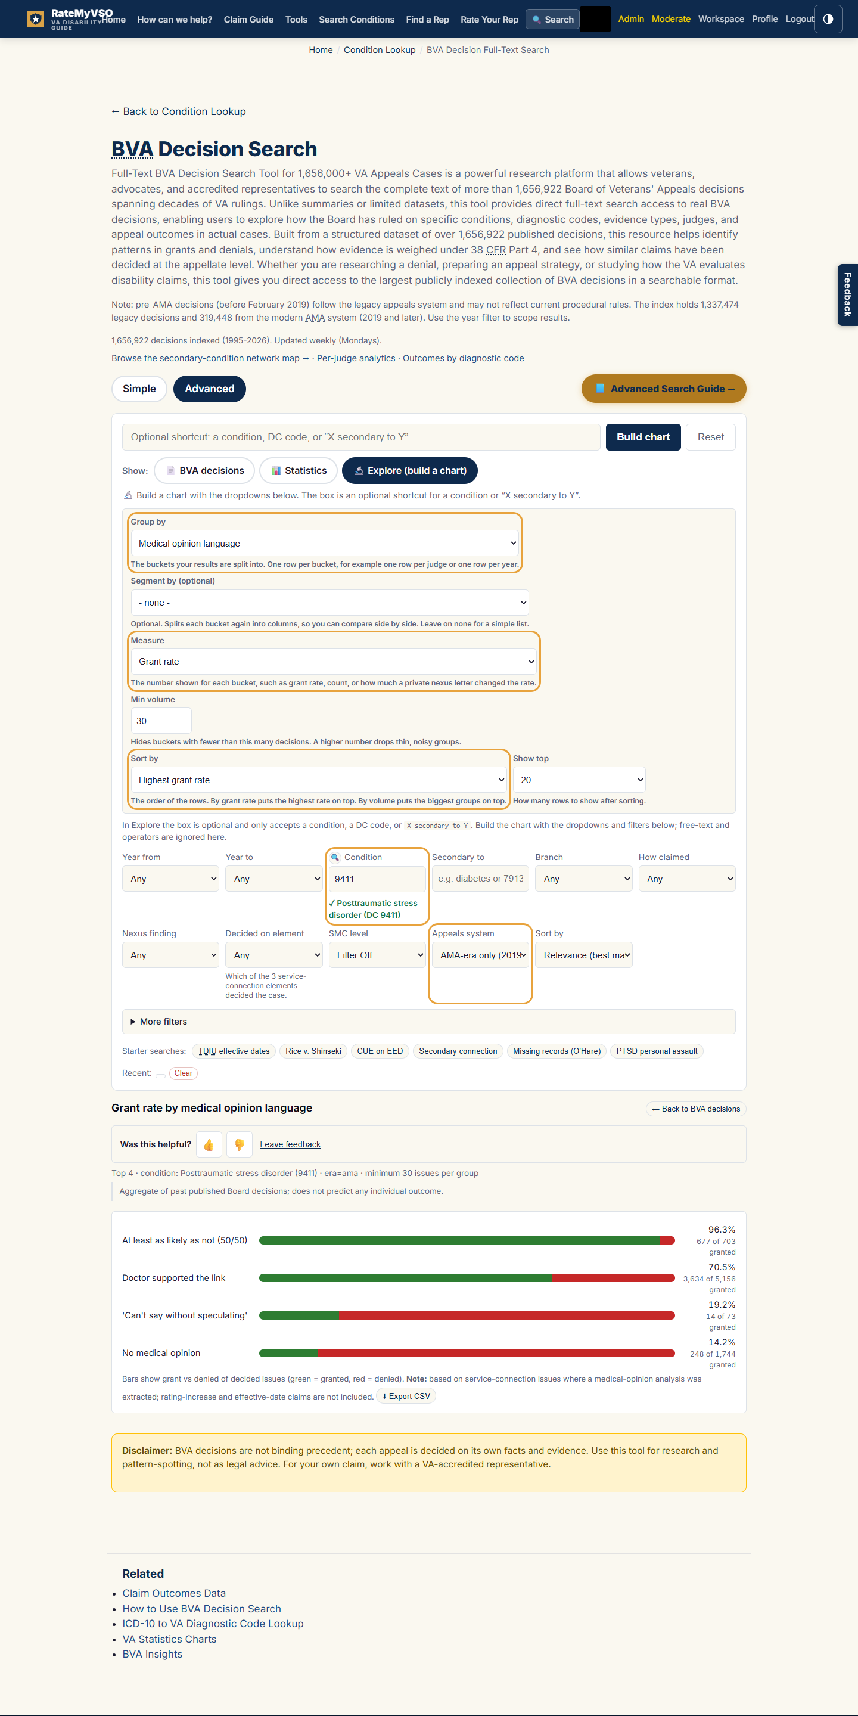Viewport: 858px width, 1716px height.
Task: Click the thumbs up helpful icon
Action: [209, 1144]
